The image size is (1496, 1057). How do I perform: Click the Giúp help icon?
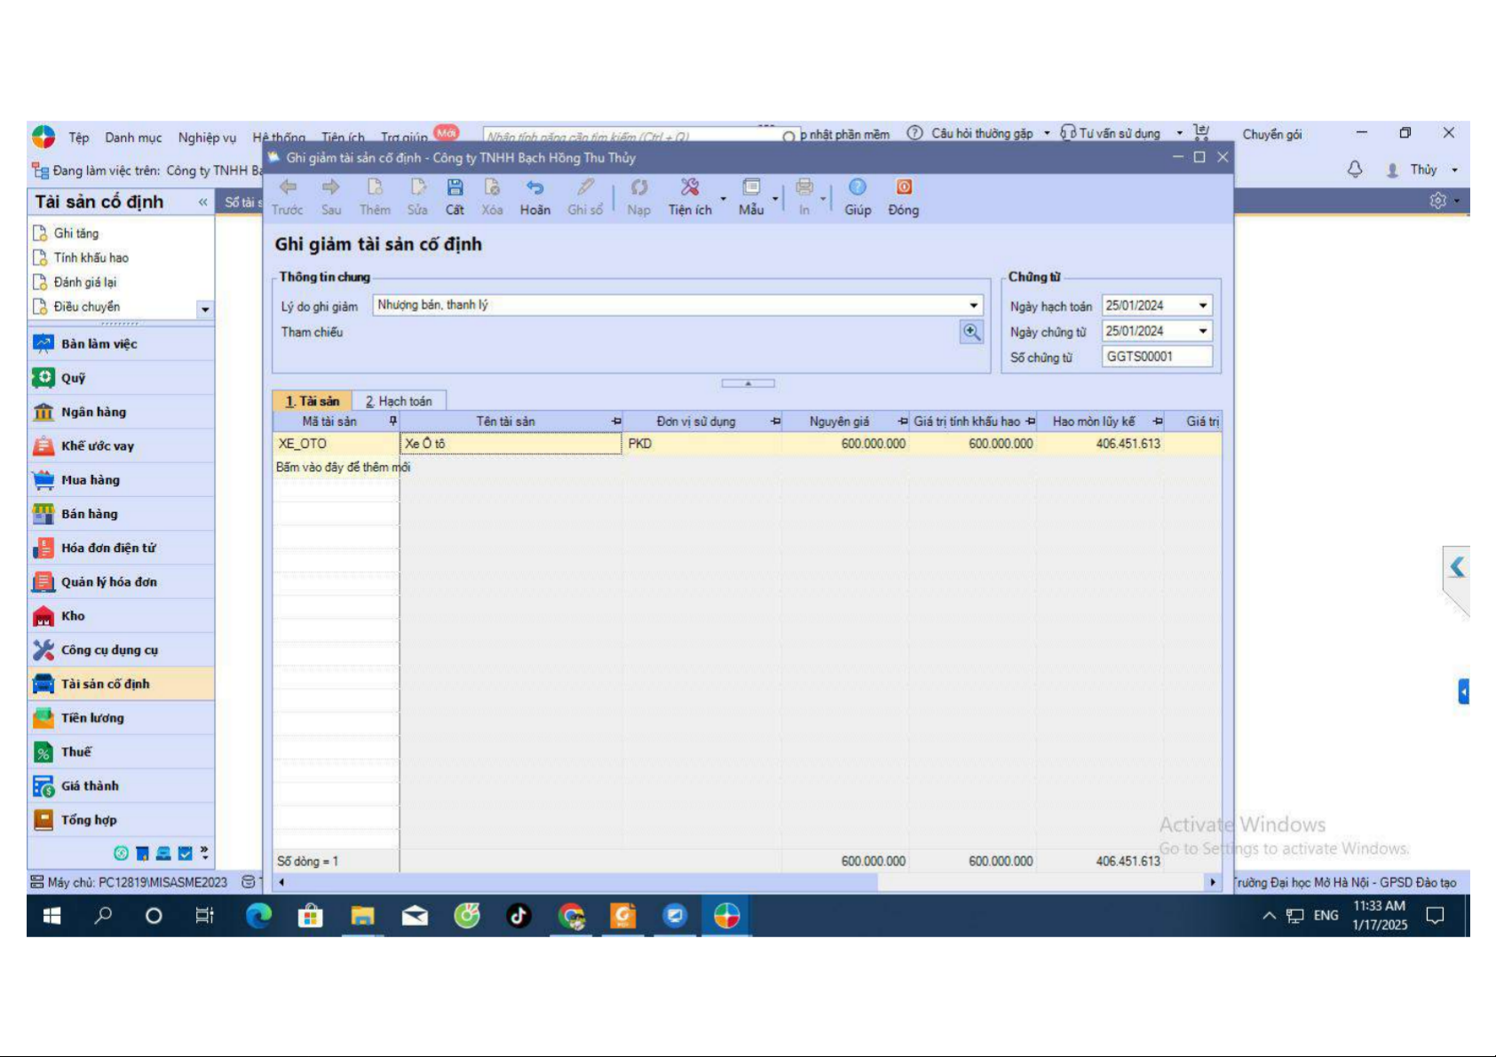coord(857,188)
